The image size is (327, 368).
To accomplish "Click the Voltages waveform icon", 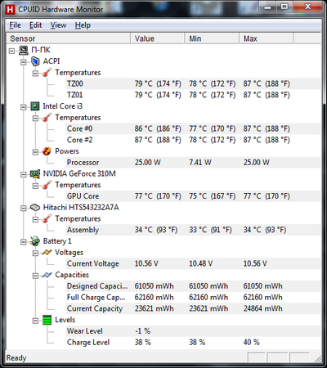I will click(x=47, y=253).
